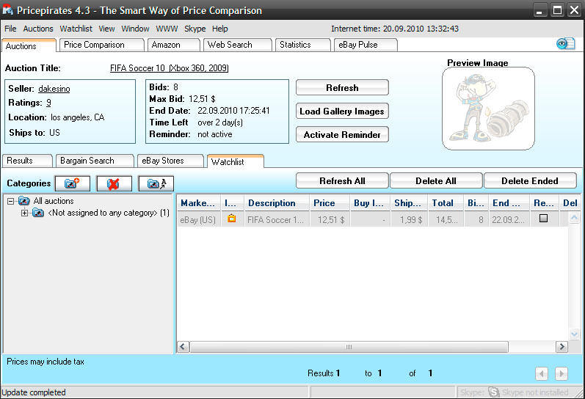The image size is (585, 399).
Task: Sort by the Description column header
Action: [277, 203]
